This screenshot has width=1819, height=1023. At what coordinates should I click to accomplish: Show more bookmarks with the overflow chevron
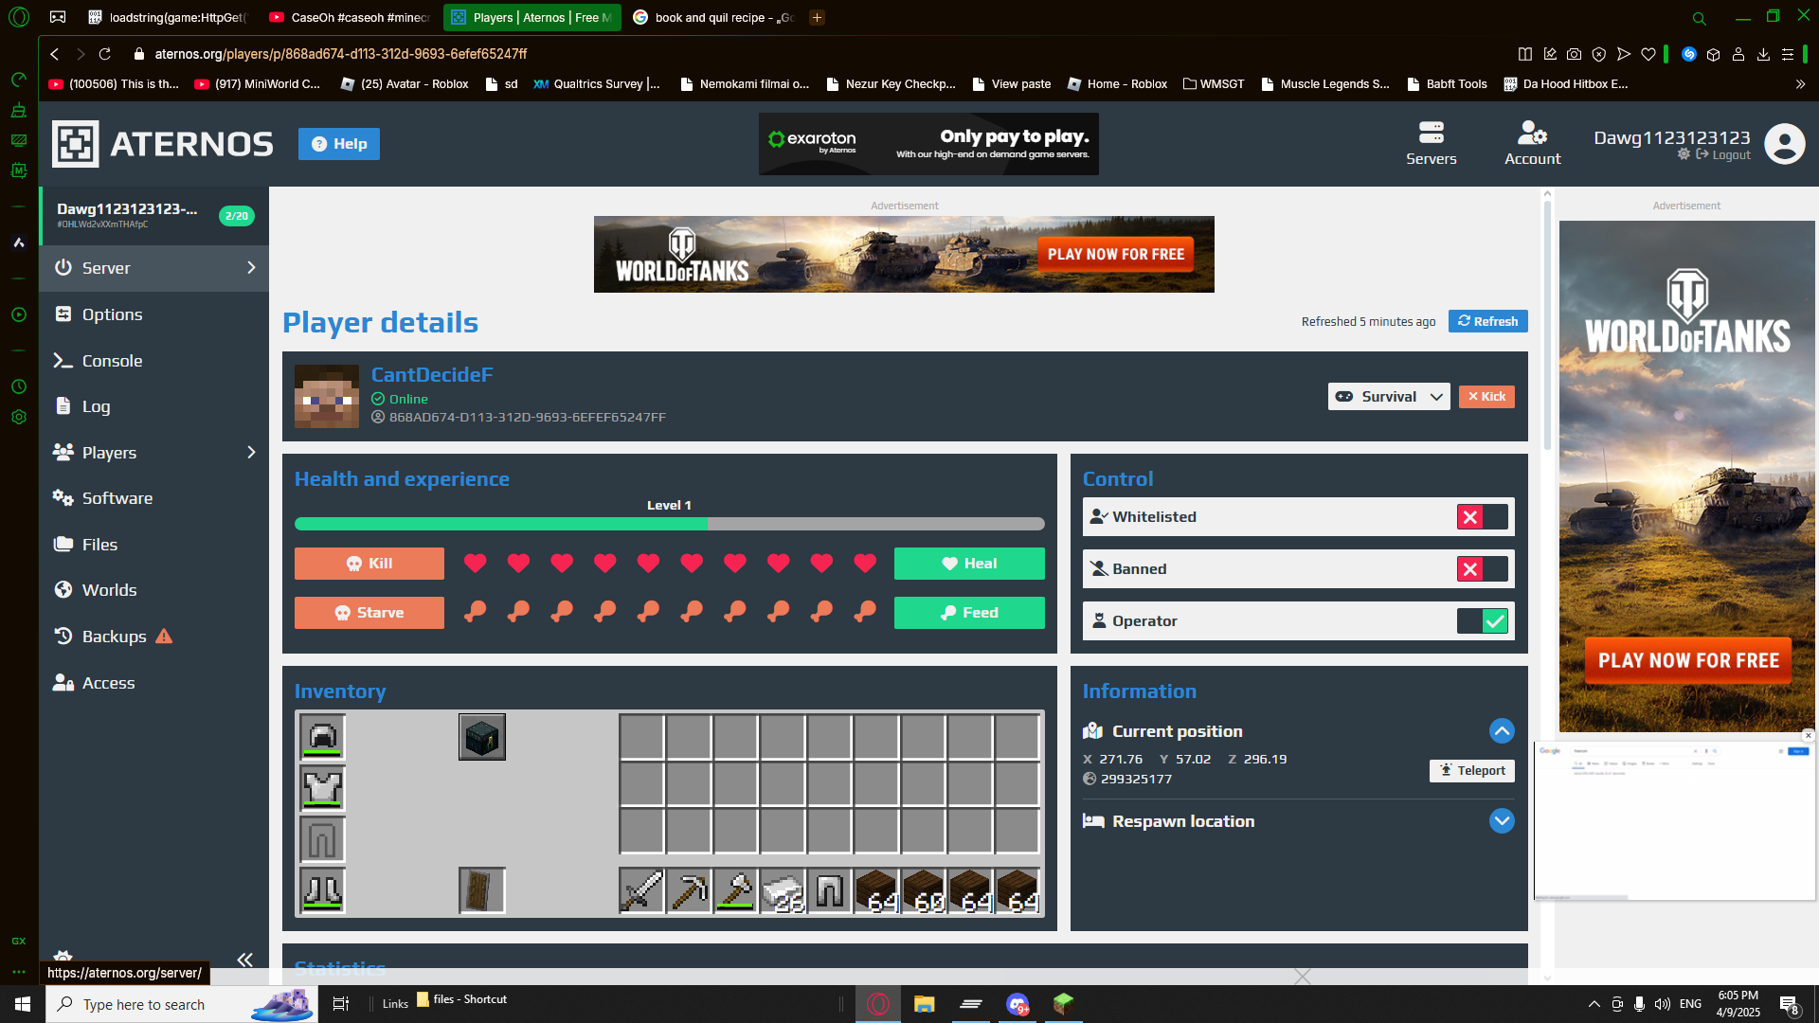click(x=1800, y=84)
